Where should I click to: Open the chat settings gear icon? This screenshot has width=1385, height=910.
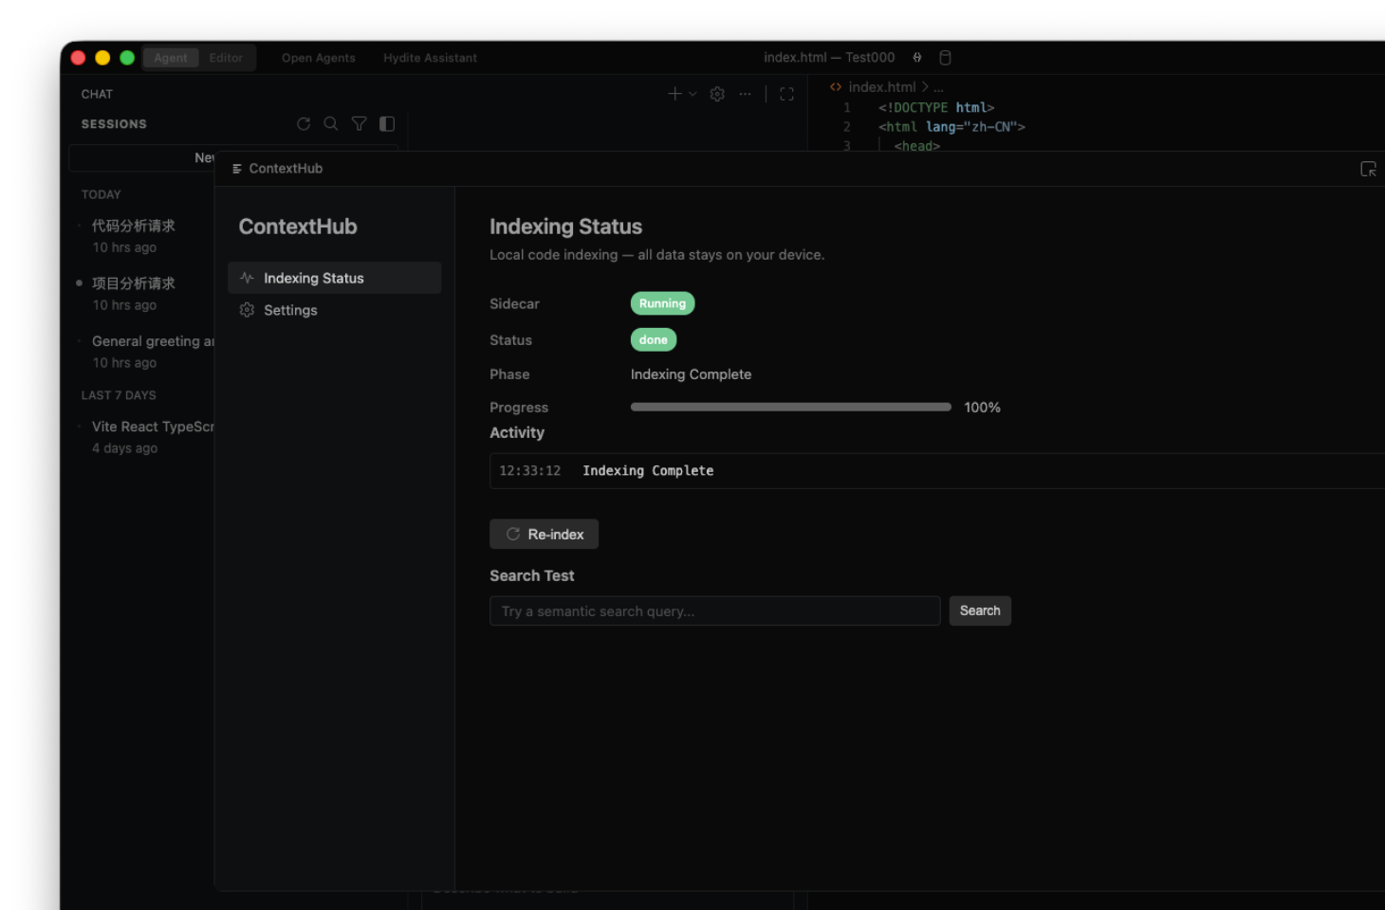(x=717, y=94)
